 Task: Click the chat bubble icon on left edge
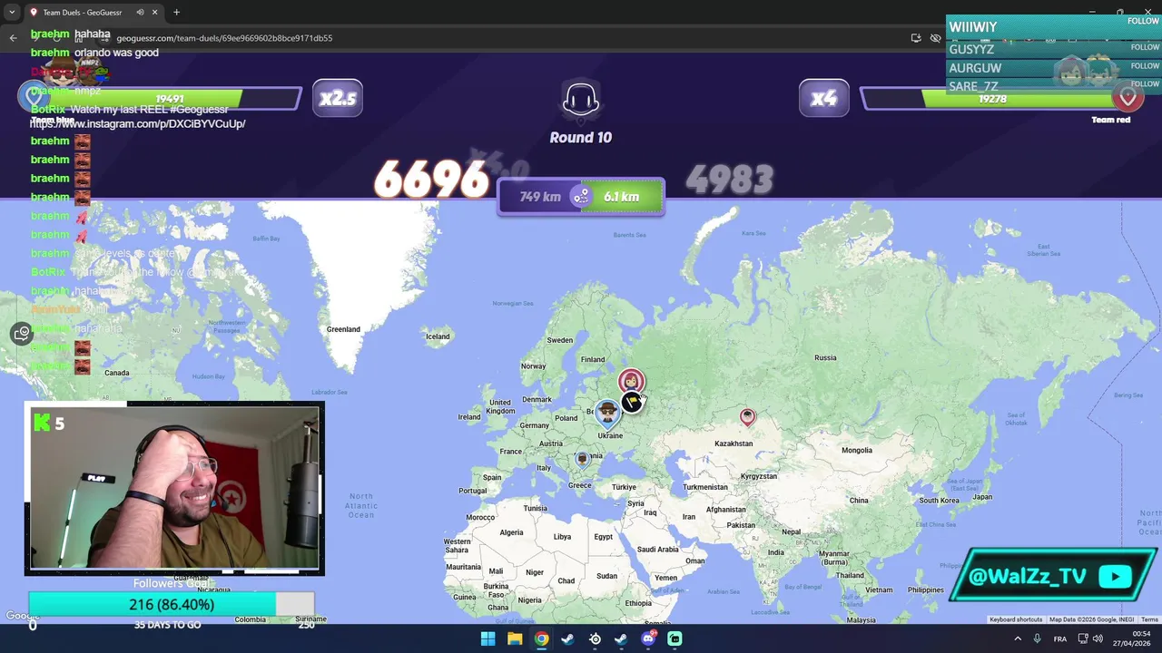tap(22, 334)
